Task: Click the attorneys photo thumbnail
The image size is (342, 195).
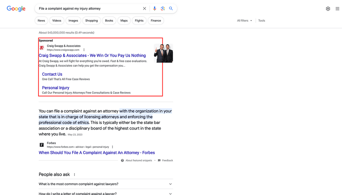Action: [163, 53]
